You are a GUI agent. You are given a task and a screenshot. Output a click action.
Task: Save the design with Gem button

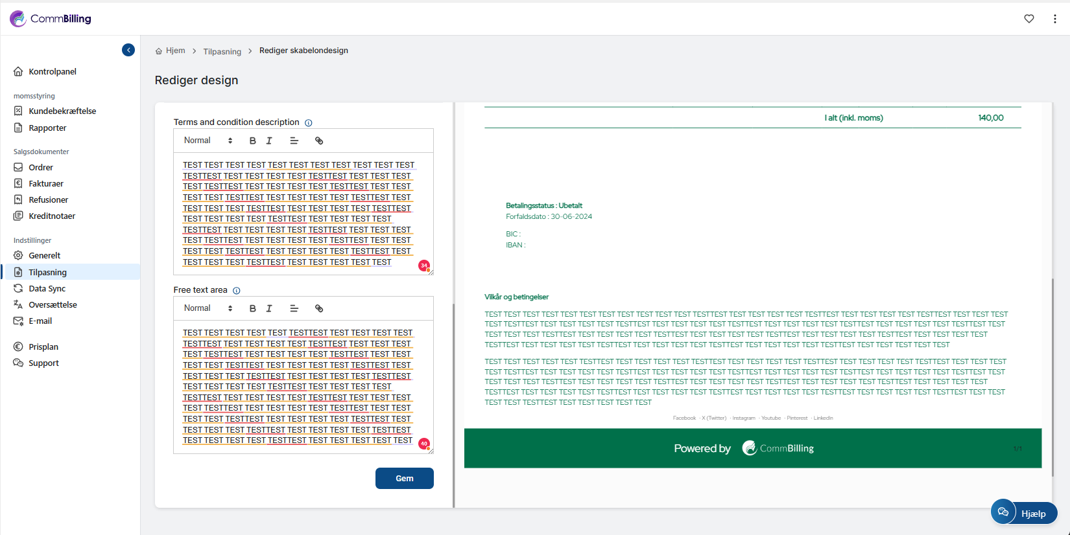pos(404,478)
